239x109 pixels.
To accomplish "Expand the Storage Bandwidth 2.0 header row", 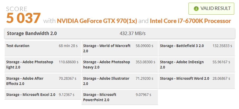I will click(120, 33).
